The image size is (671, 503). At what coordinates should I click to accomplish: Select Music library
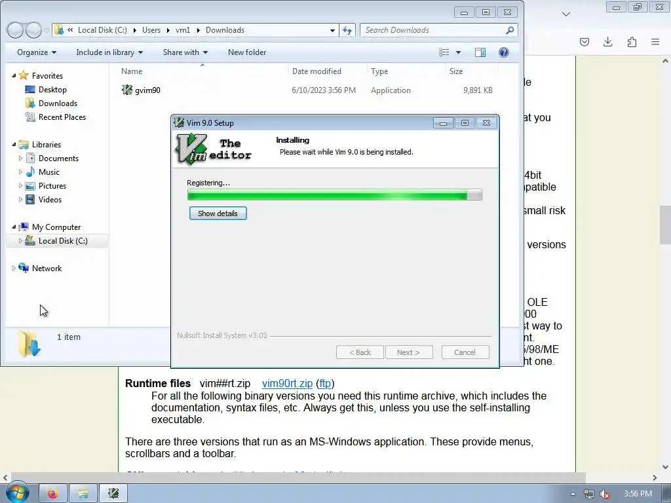[48, 172]
